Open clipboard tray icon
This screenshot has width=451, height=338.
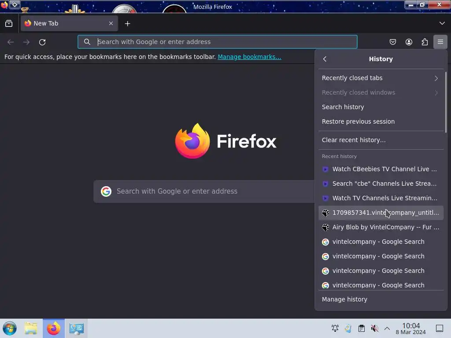pyautogui.click(x=362, y=328)
